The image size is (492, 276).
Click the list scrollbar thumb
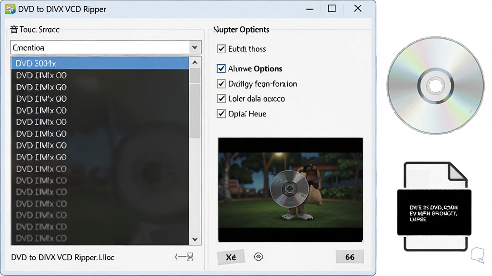point(195,103)
